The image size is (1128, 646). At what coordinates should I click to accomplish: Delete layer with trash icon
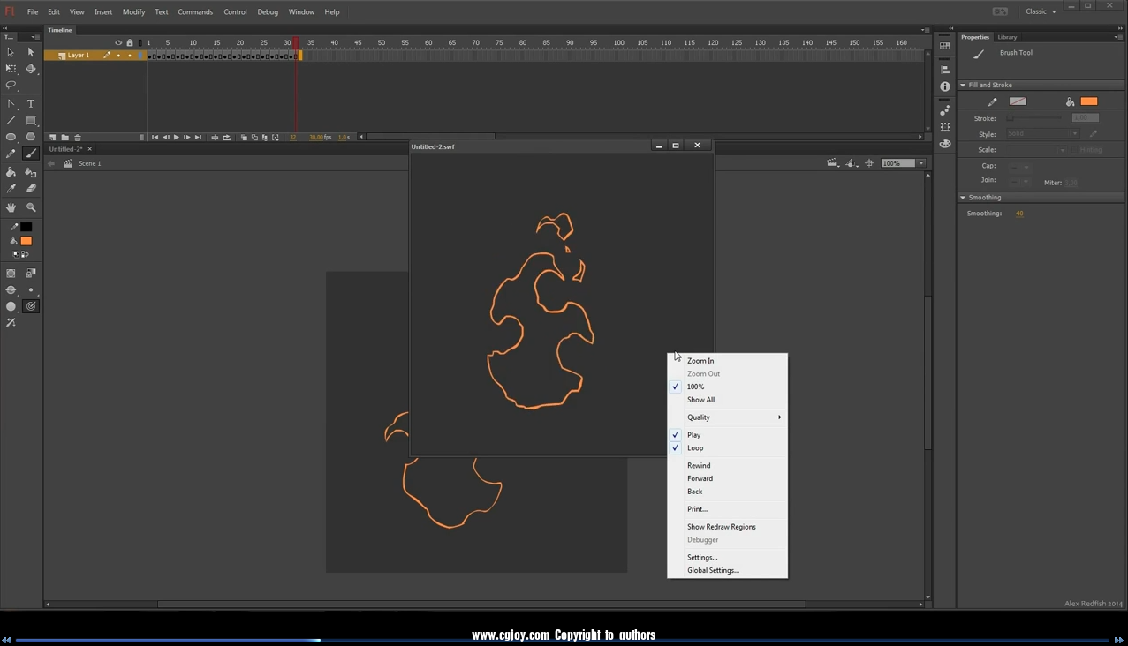(x=78, y=138)
